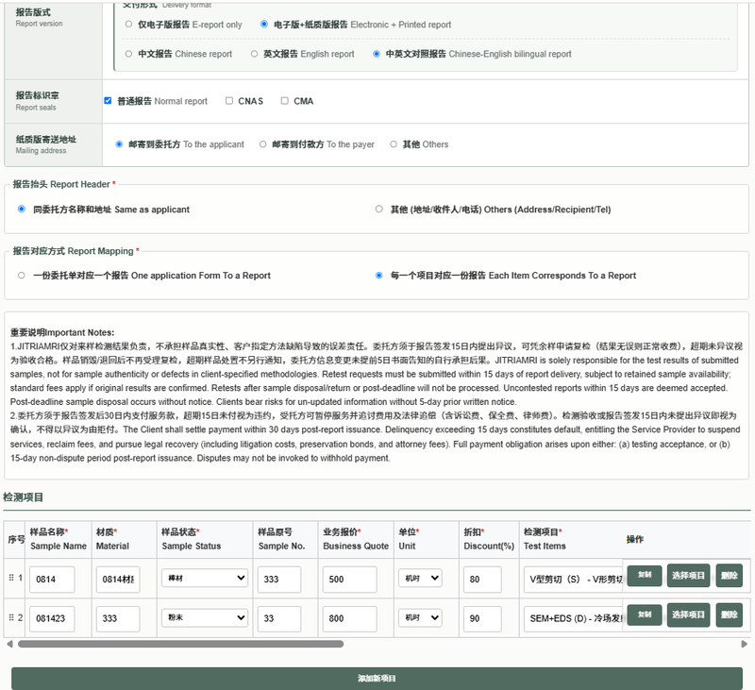Open row 1 Sample Status dropdown

pyautogui.click(x=205, y=579)
